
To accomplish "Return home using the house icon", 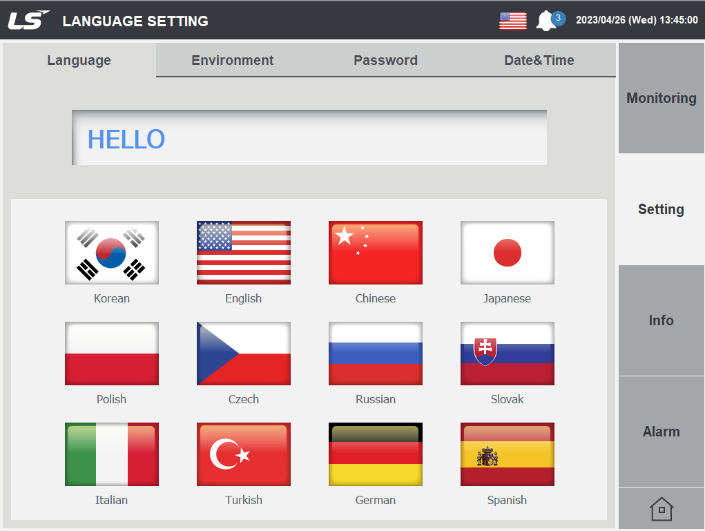I will (661, 508).
